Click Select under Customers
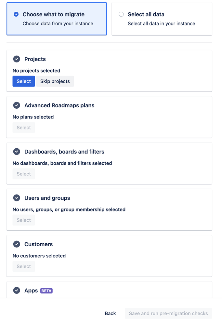Screen dimensions: 222x325 pos(24,266)
